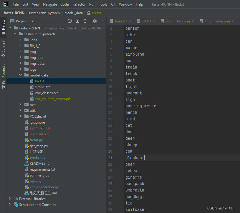Viewport: 240px width, 213px height.
Task: Open the Commit tool window sidebar tab
Action: pyautogui.click(x=3, y=49)
